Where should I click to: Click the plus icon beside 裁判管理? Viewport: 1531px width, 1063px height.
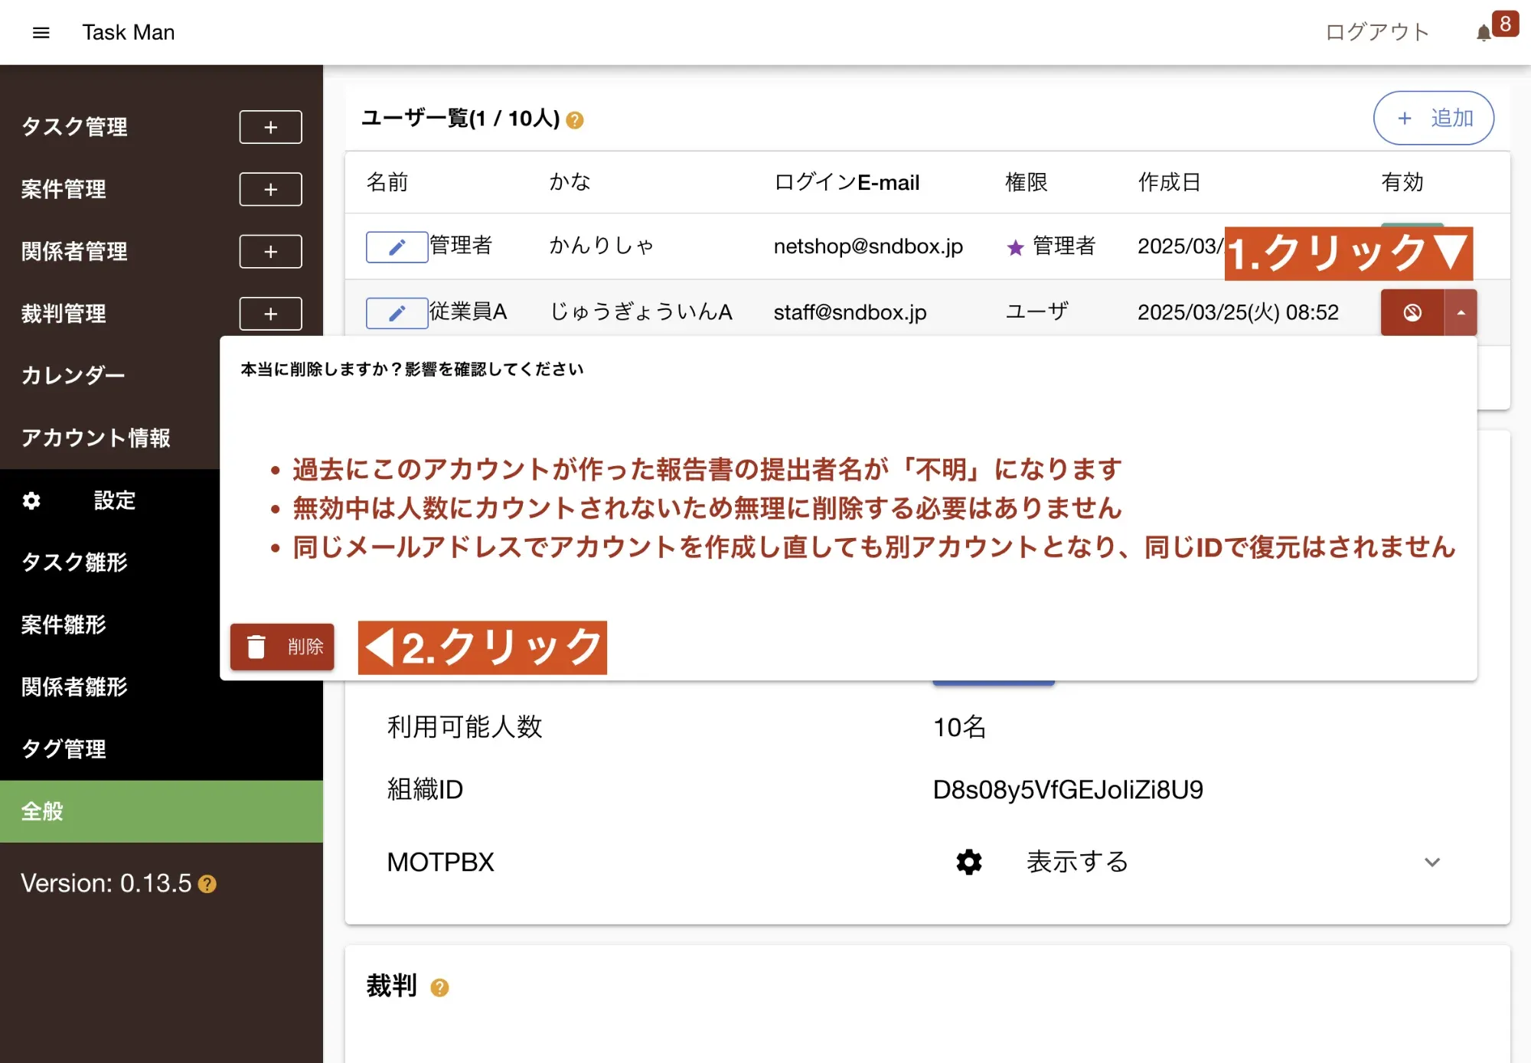click(270, 314)
